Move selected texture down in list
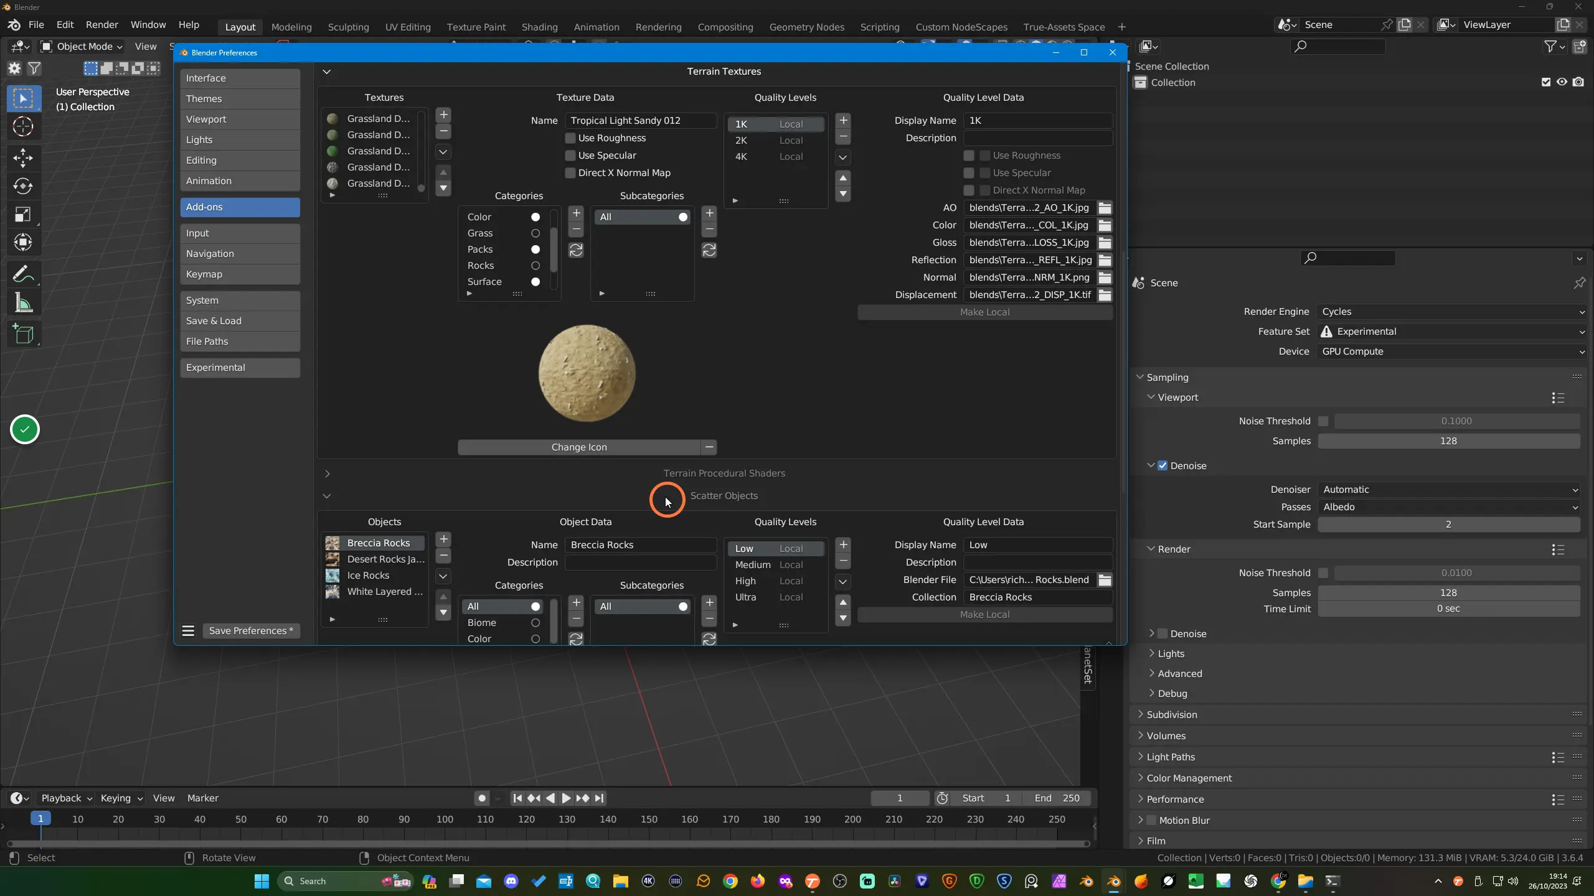Image resolution: width=1594 pixels, height=896 pixels. tap(443, 188)
